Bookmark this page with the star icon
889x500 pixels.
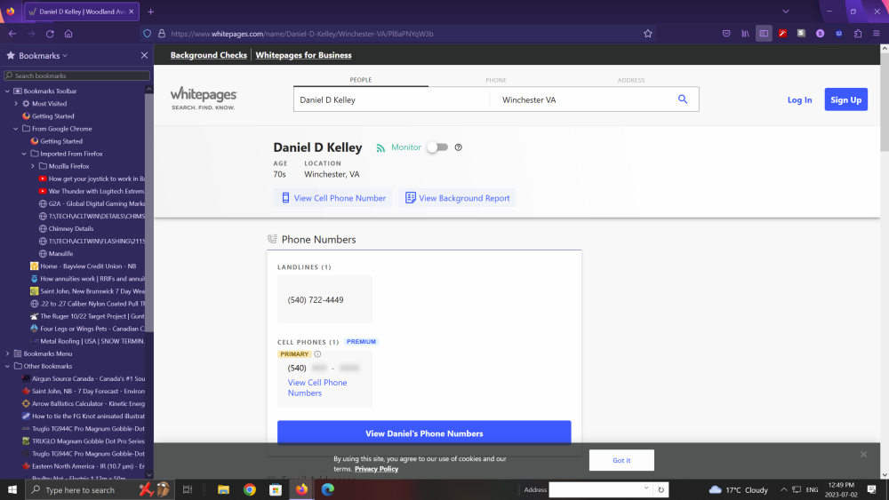coord(648,34)
